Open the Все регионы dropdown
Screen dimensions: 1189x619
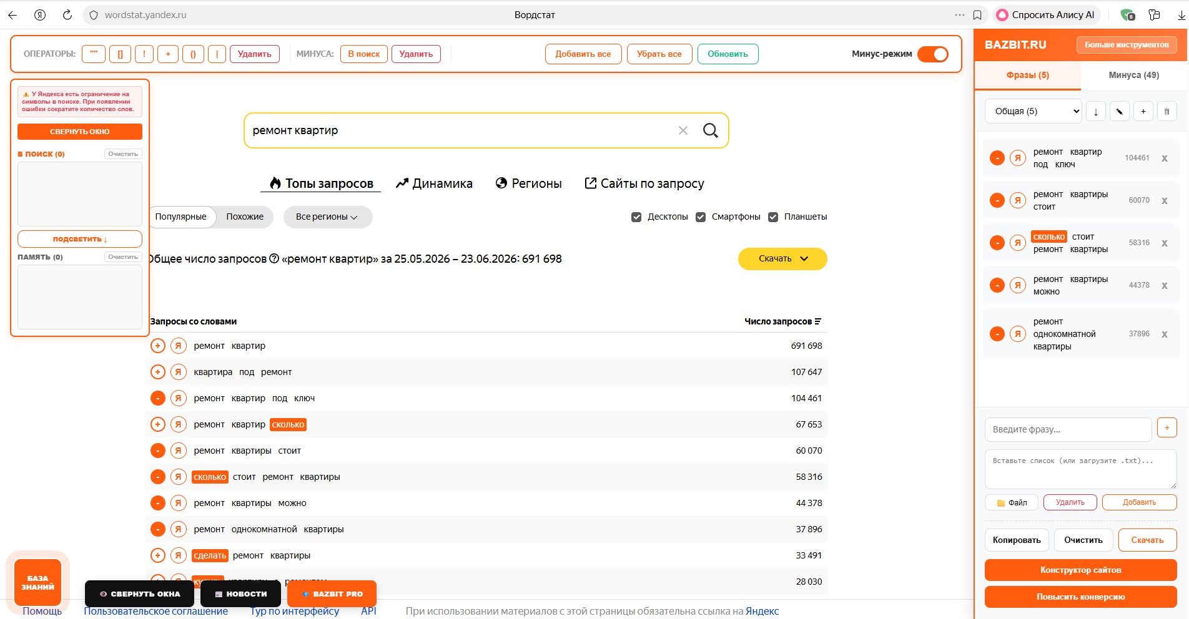[x=327, y=217]
